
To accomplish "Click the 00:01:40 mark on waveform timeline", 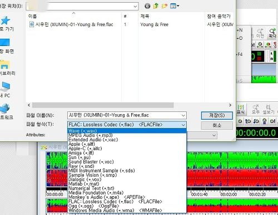I will point(199,194).
